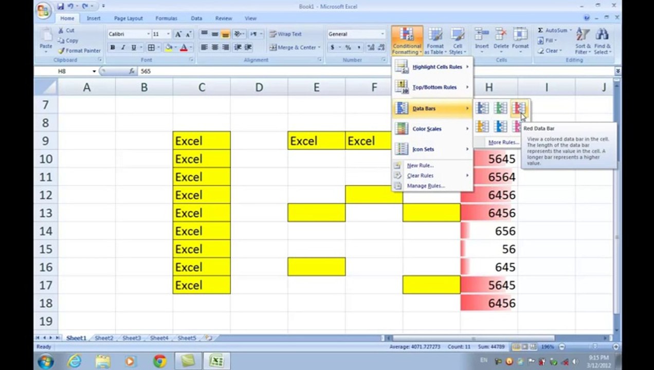The height and width of the screenshot is (370, 654).
Task: Toggle Italic formatting
Action: tap(123, 47)
